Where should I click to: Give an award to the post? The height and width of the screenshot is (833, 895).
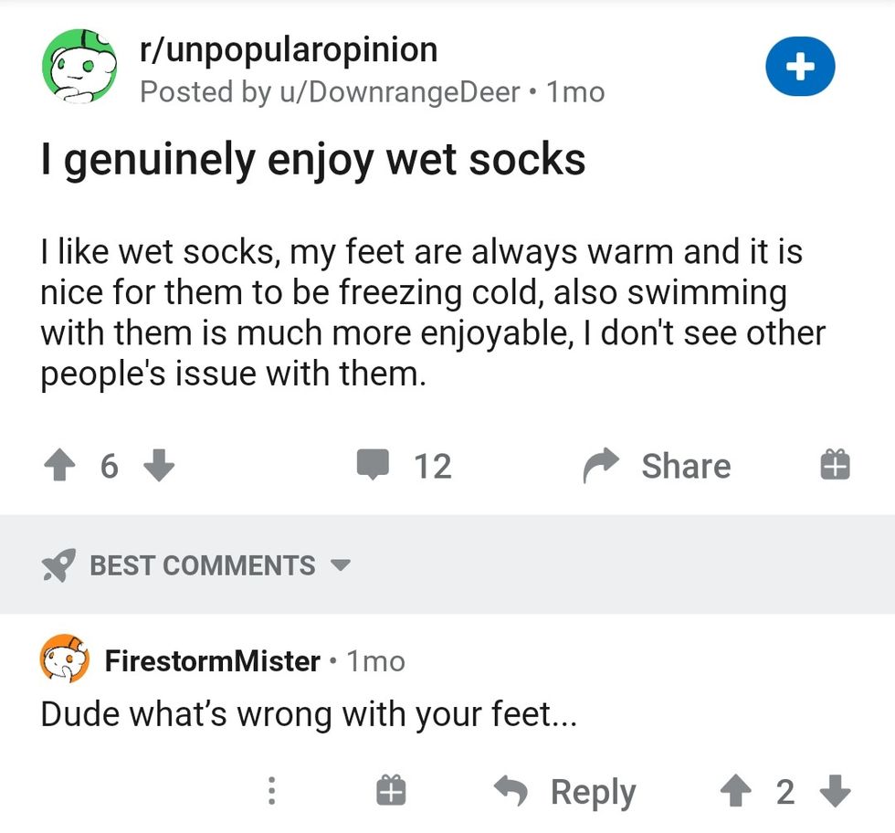(835, 466)
